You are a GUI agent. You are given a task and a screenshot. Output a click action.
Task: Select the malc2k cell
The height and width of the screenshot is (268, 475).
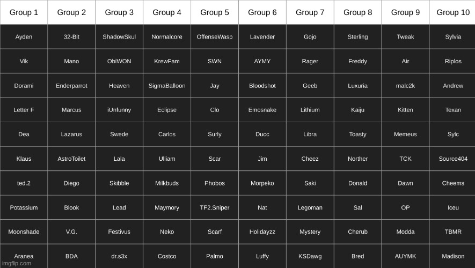coord(405,86)
